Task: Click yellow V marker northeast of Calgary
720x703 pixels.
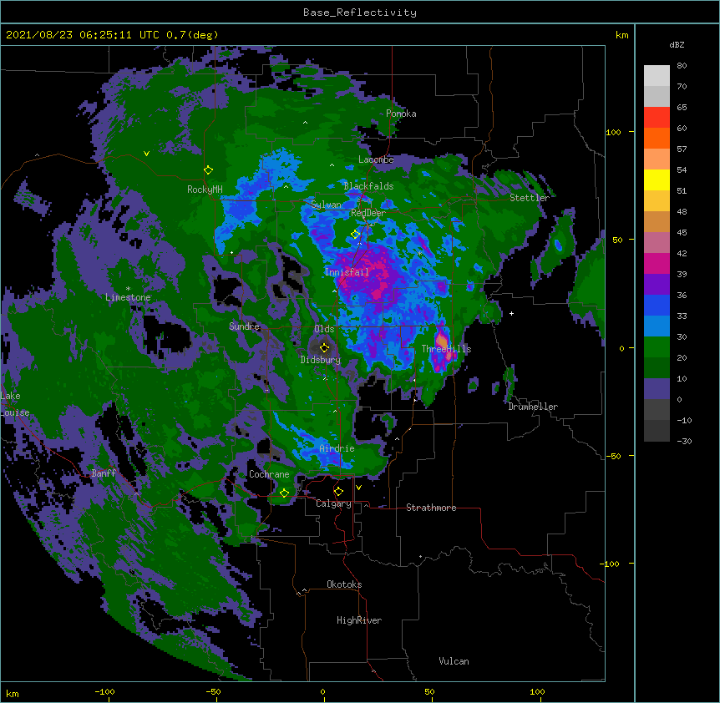Action: [358, 488]
